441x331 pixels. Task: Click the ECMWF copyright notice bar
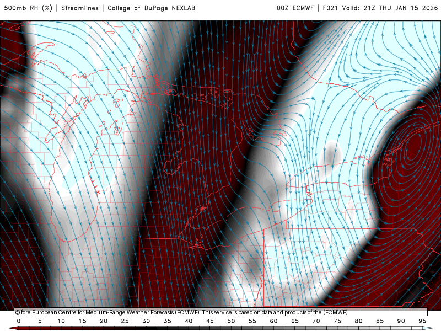click(x=221, y=312)
